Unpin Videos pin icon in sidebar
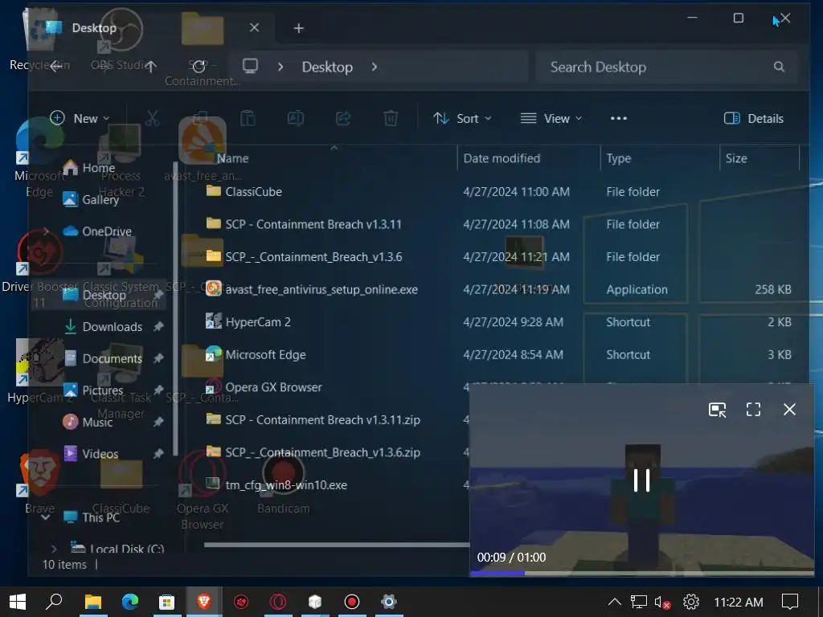Image resolution: width=823 pixels, height=617 pixels. pos(158,454)
